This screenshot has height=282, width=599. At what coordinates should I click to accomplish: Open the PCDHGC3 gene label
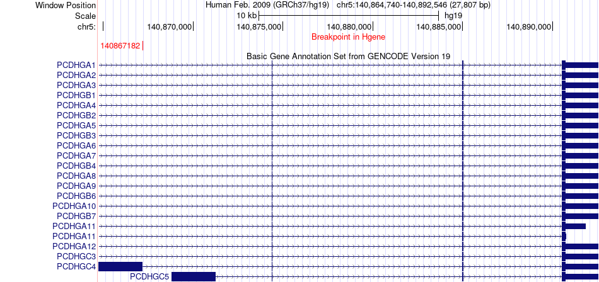pos(76,256)
